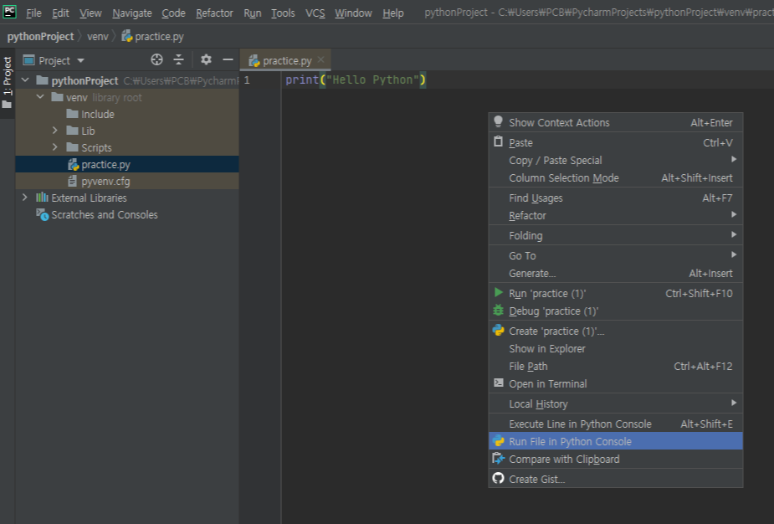Open the File menu
This screenshot has height=524, width=774.
pos(33,13)
